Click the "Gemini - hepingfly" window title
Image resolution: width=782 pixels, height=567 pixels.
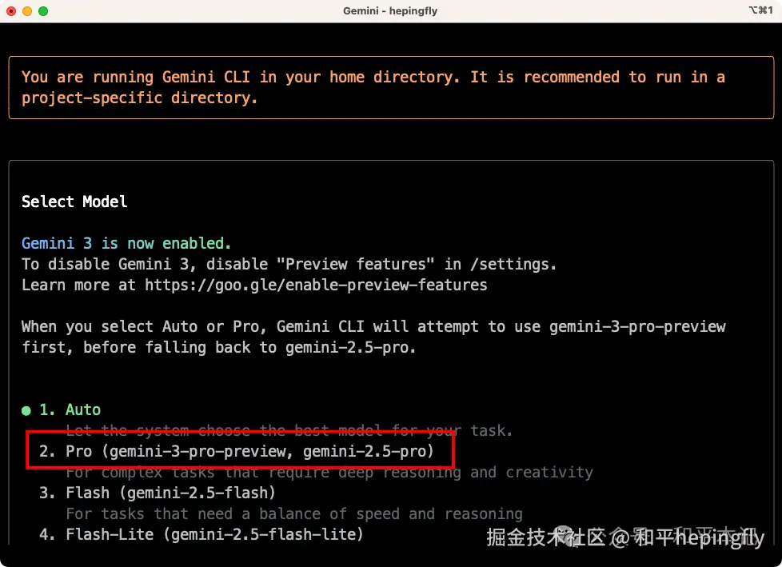390,11
